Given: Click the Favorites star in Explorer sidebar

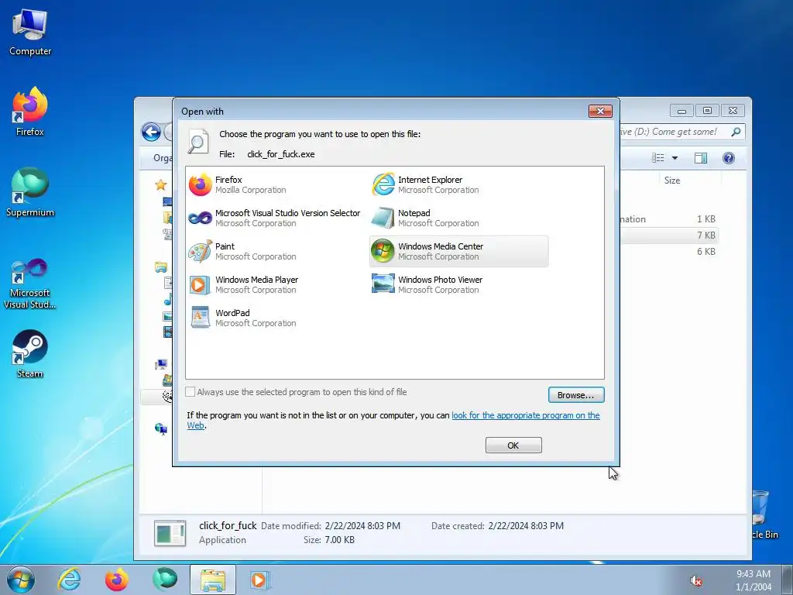Looking at the screenshot, I should click(161, 184).
